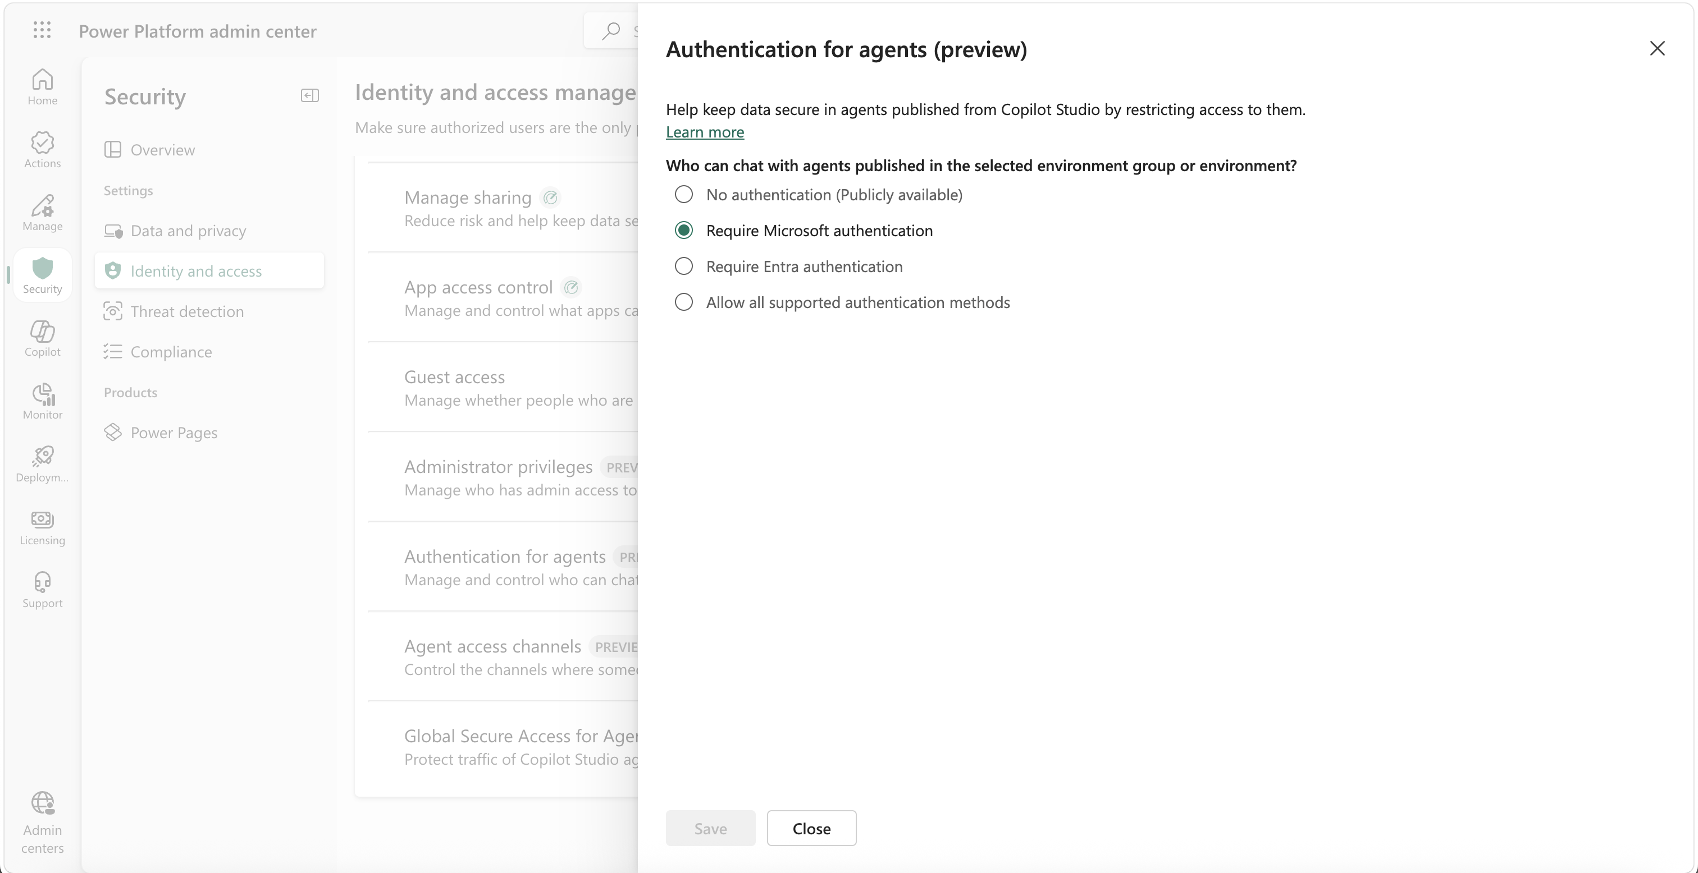Click the Save button
This screenshot has width=1698, height=873.
(x=710, y=828)
